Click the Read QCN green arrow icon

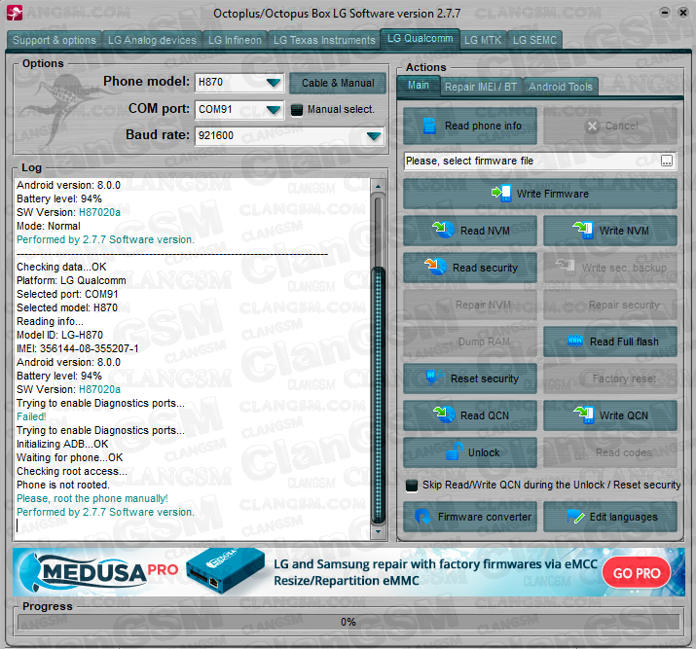point(443,415)
